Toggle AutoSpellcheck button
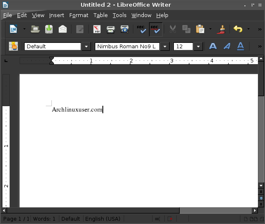The width and height of the screenshot is (265, 224). pos(155,29)
